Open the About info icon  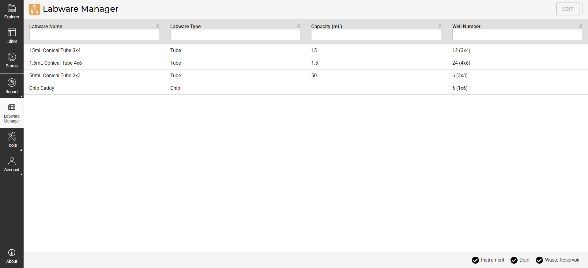pos(12,253)
